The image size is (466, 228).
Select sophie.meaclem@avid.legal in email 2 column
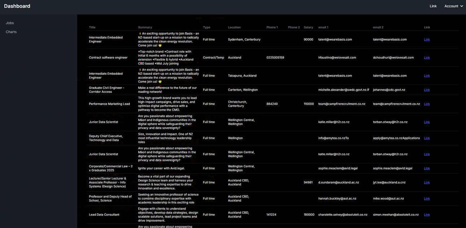click(x=392, y=168)
